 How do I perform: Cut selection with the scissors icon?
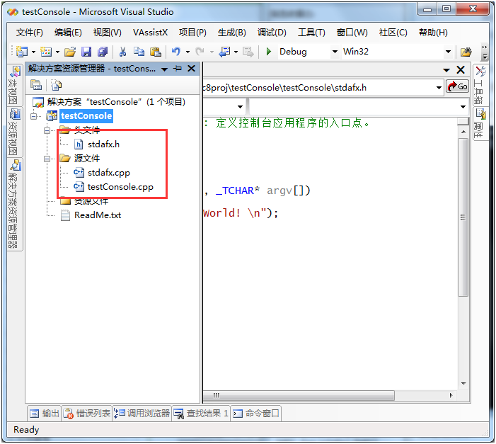(122, 52)
